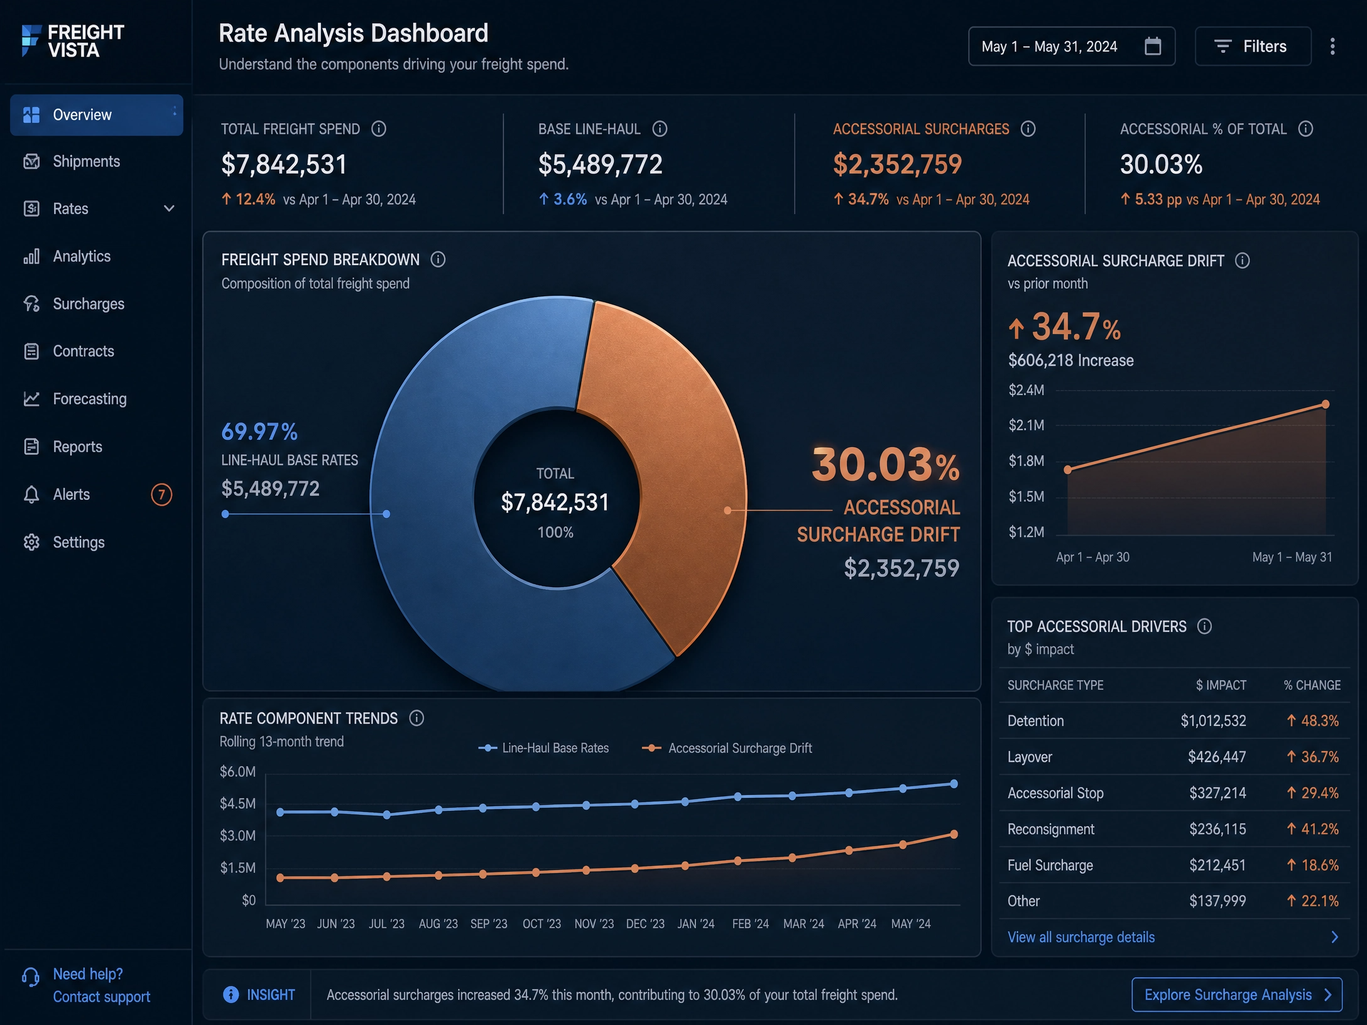Select Analytics from the sidebar
The width and height of the screenshot is (1367, 1025).
pyautogui.click(x=96, y=256)
